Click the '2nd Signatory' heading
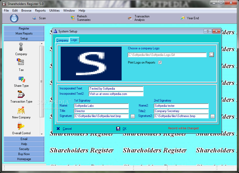Viewport: 239px width, 173px height. (162, 100)
